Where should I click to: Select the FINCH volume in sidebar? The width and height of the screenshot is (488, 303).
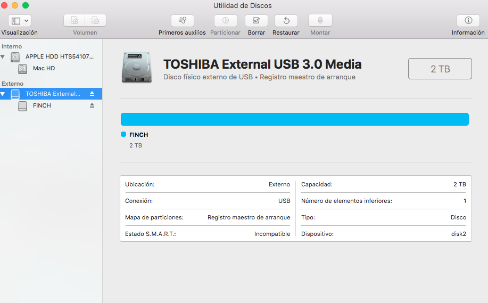pos(51,105)
